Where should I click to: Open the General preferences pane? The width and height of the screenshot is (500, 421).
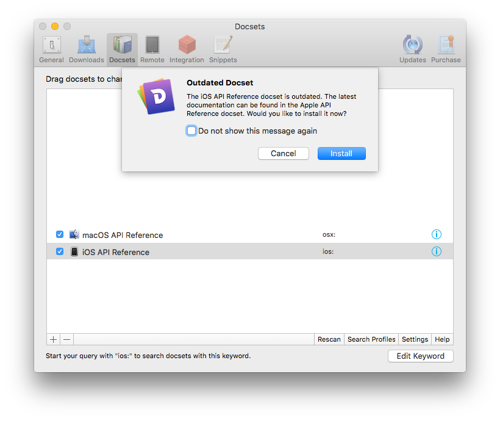point(51,49)
